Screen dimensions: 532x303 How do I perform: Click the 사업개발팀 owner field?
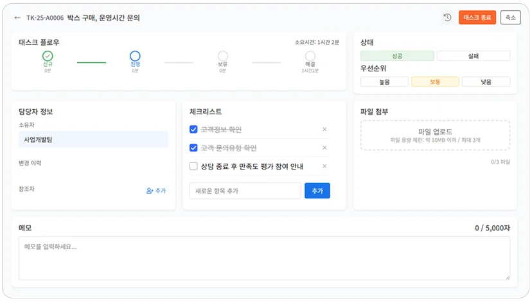click(94, 140)
